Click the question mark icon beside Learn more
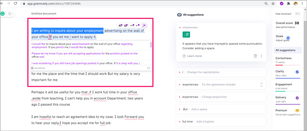 pyautogui.click(x=184, y=56)
